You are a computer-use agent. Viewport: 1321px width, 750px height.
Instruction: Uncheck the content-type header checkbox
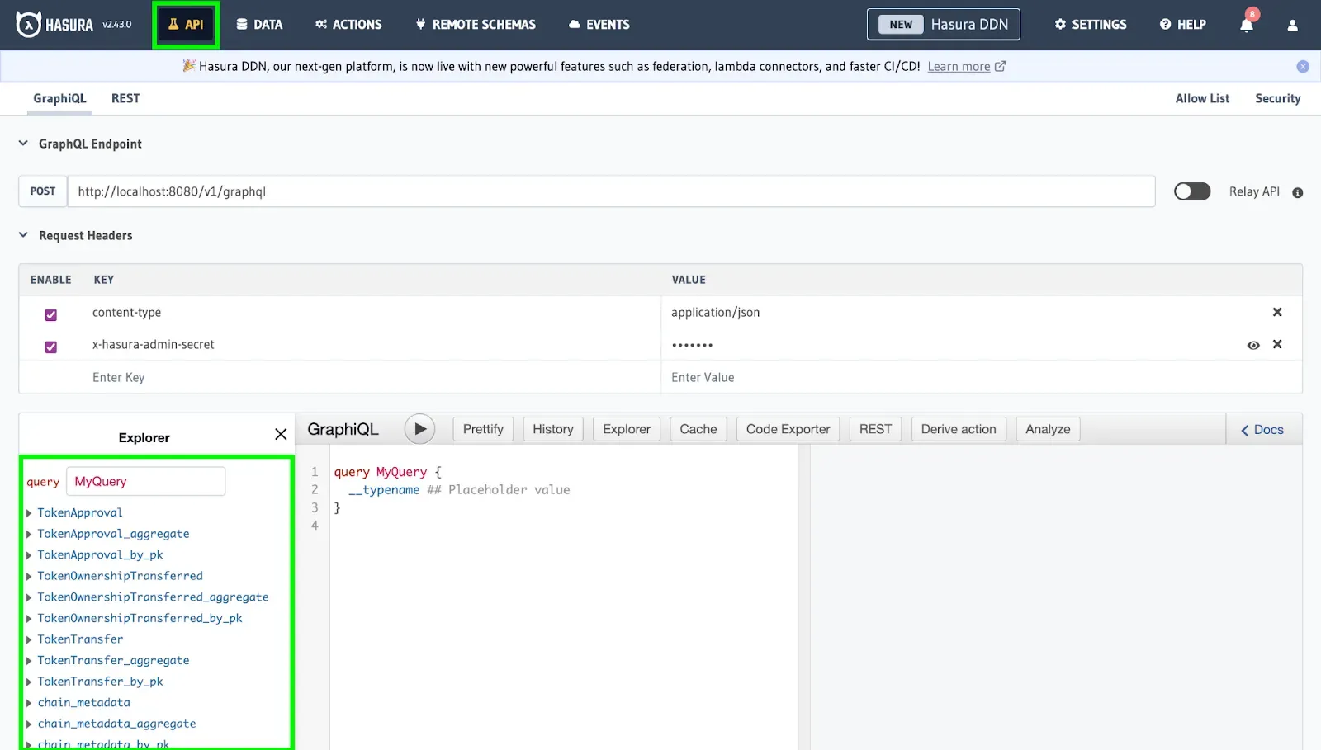click(51, 314)
